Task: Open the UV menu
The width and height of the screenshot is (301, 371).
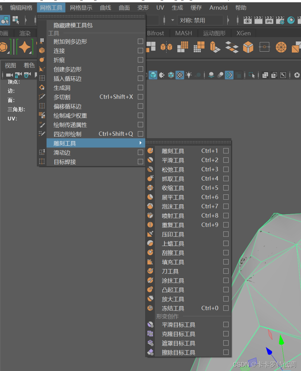Action: (160, 8)
